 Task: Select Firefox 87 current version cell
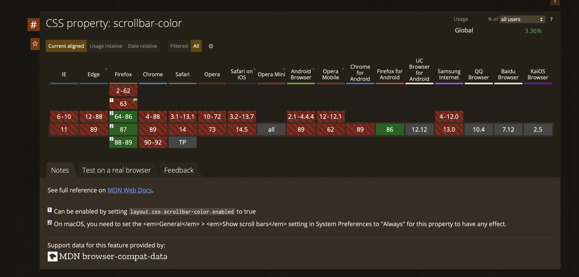(123, 130)
